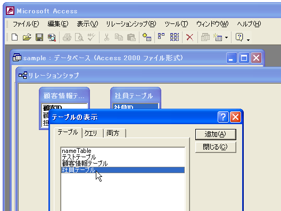Expand the toolbar options arrow
This screenshot has height=211, width=281.
tap(248, 40)
